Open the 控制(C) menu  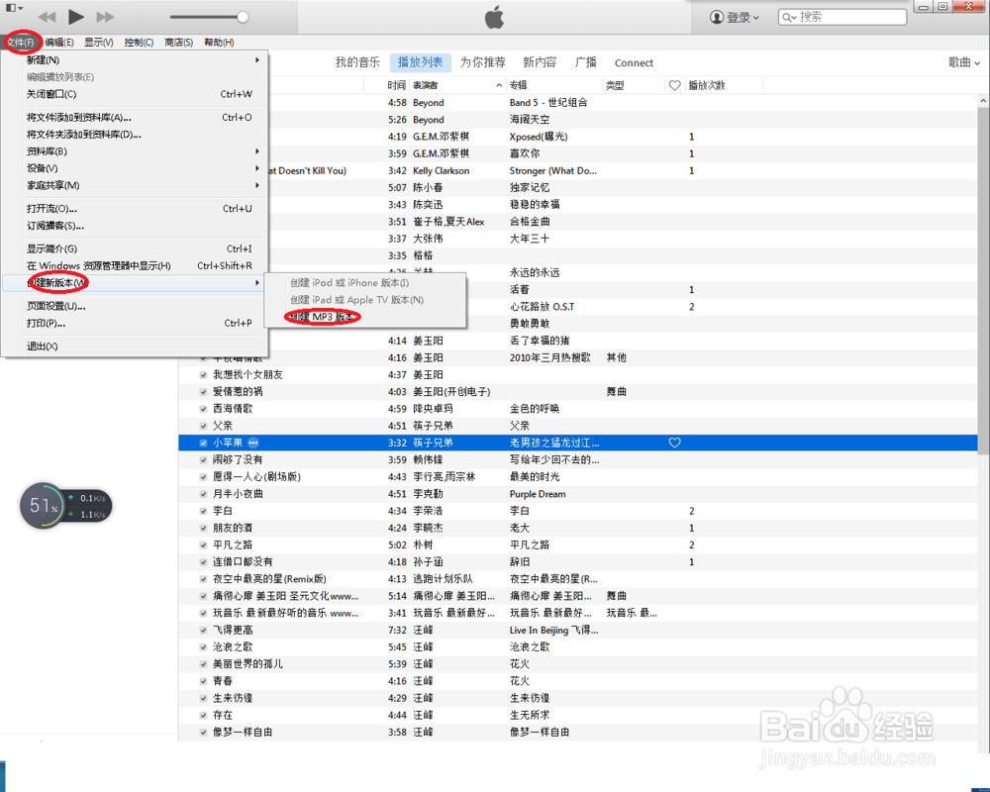(139, 43)
